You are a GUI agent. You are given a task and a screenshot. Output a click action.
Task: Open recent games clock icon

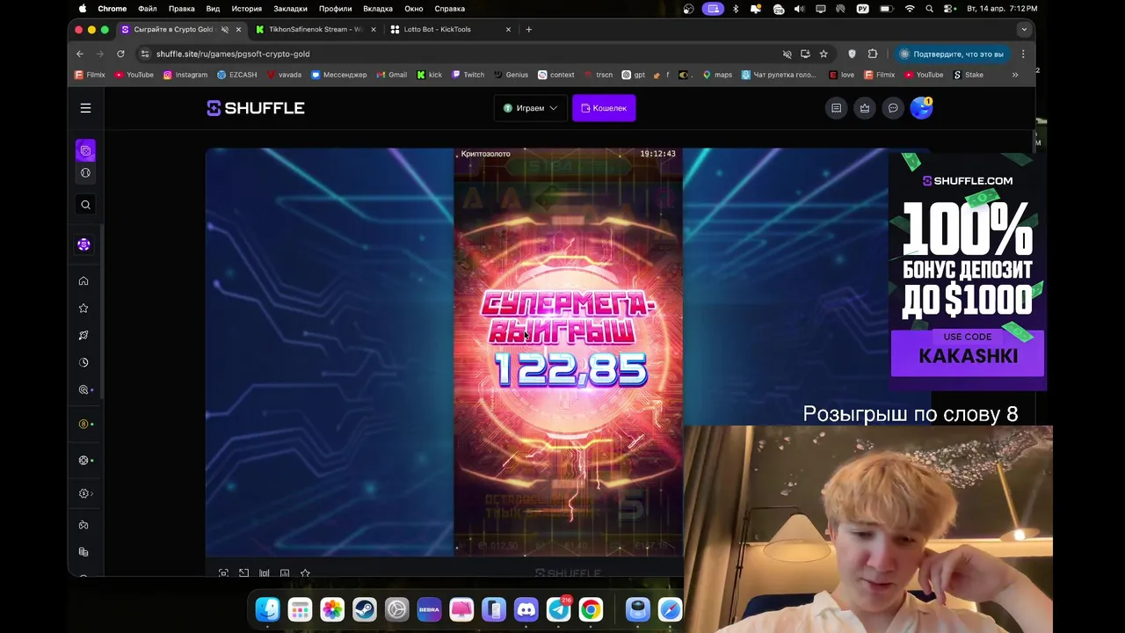pyautogui.click(x=83, y=362)
